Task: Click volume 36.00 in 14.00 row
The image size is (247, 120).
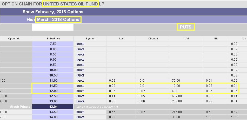Action: point(176,117)
